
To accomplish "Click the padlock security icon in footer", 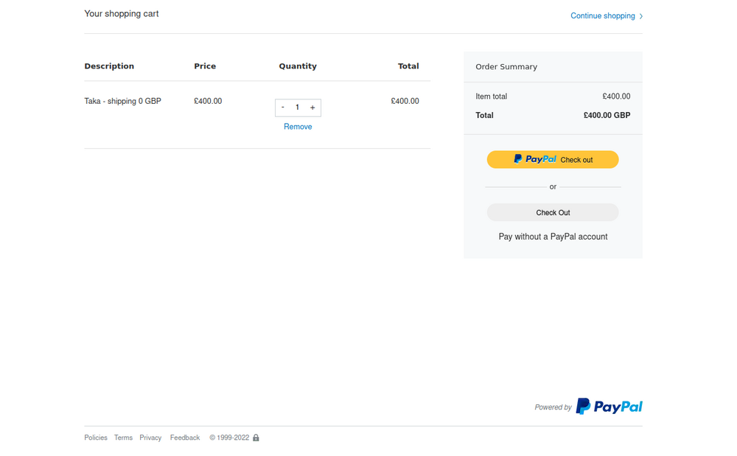I will point(256,438).
